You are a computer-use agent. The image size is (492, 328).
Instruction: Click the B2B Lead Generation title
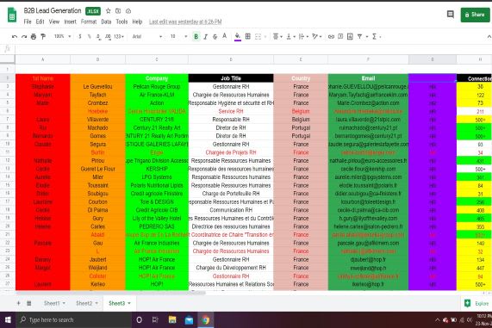click(53, 10)
